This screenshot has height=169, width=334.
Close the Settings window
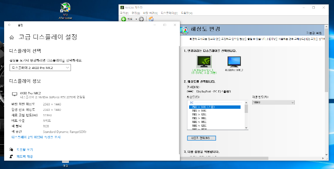175,25
